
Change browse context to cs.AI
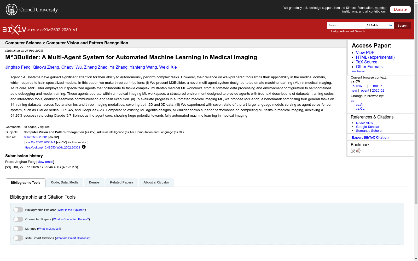359,105
